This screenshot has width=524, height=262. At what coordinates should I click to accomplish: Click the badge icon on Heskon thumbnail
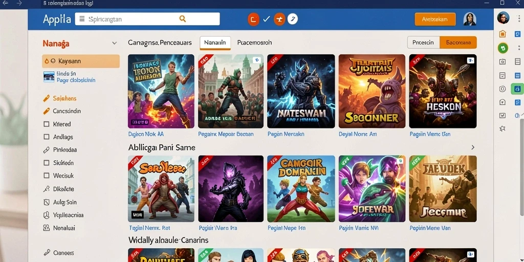[x=470, y=60]
